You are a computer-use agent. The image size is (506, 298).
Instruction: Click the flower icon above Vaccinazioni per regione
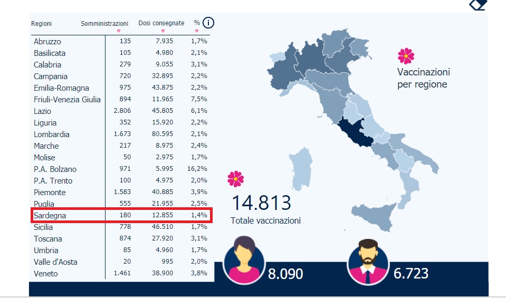click(x=406, y=56)
